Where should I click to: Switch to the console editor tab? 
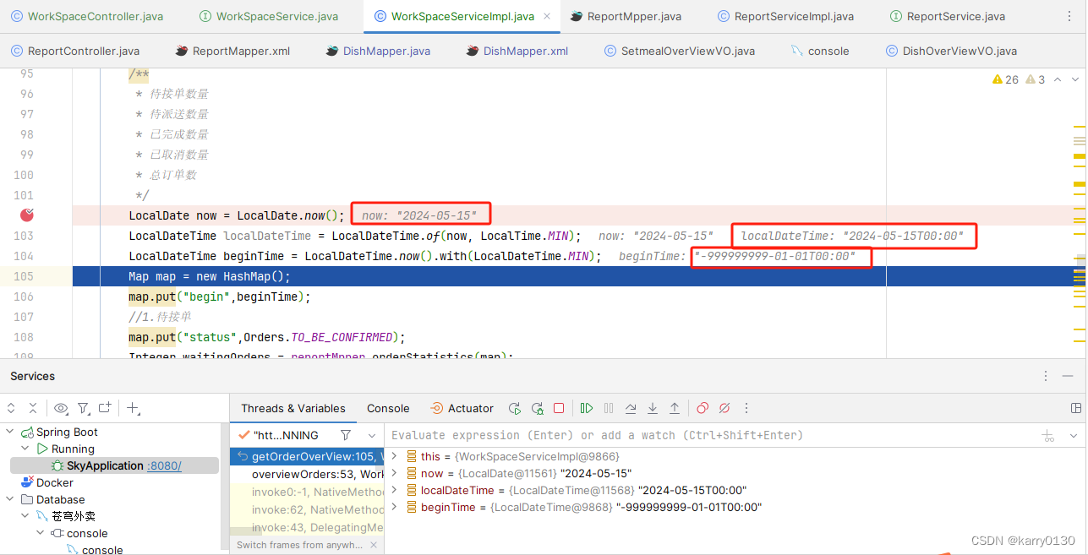[819, 51]
